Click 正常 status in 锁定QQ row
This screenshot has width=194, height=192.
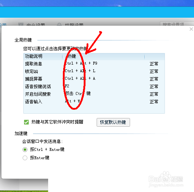point(154,71)
